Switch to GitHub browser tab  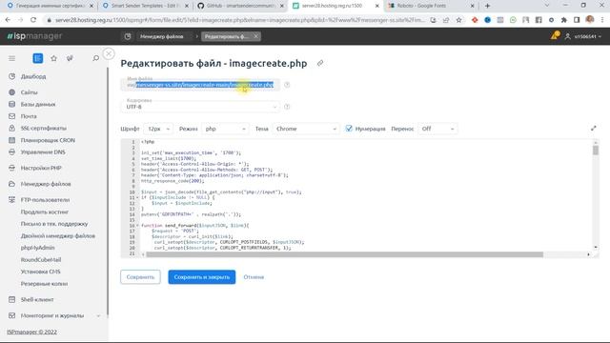(239, 6)
